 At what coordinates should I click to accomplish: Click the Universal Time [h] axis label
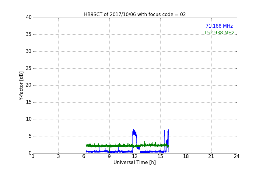tap(135, 163)
